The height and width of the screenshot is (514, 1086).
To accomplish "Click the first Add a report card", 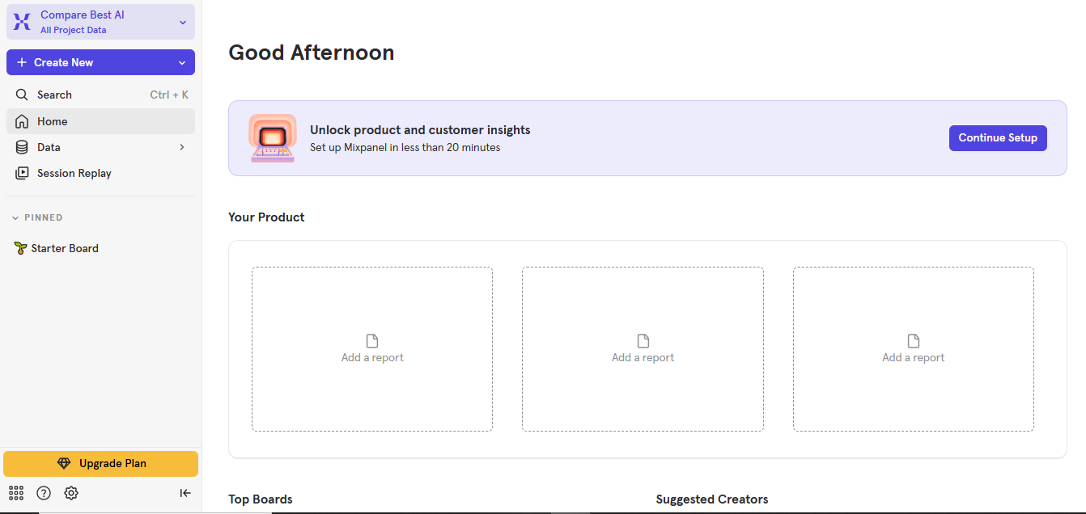I will pyautogui.click(x=372, y=349).
